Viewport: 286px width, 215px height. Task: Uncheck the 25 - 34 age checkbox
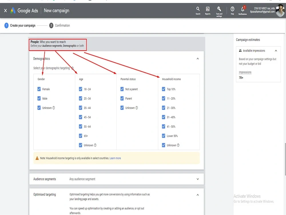coord(80,98)
